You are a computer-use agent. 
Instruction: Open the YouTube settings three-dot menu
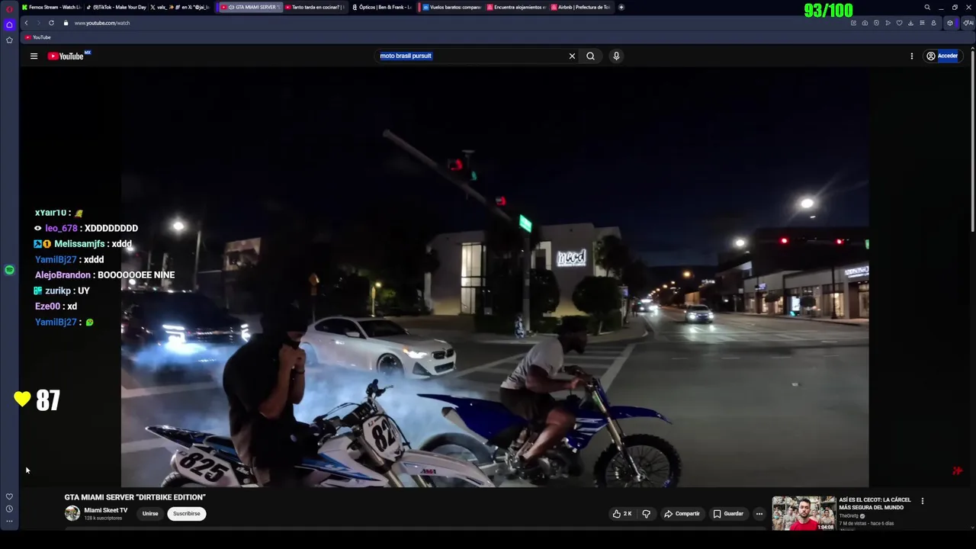[911, 56]
